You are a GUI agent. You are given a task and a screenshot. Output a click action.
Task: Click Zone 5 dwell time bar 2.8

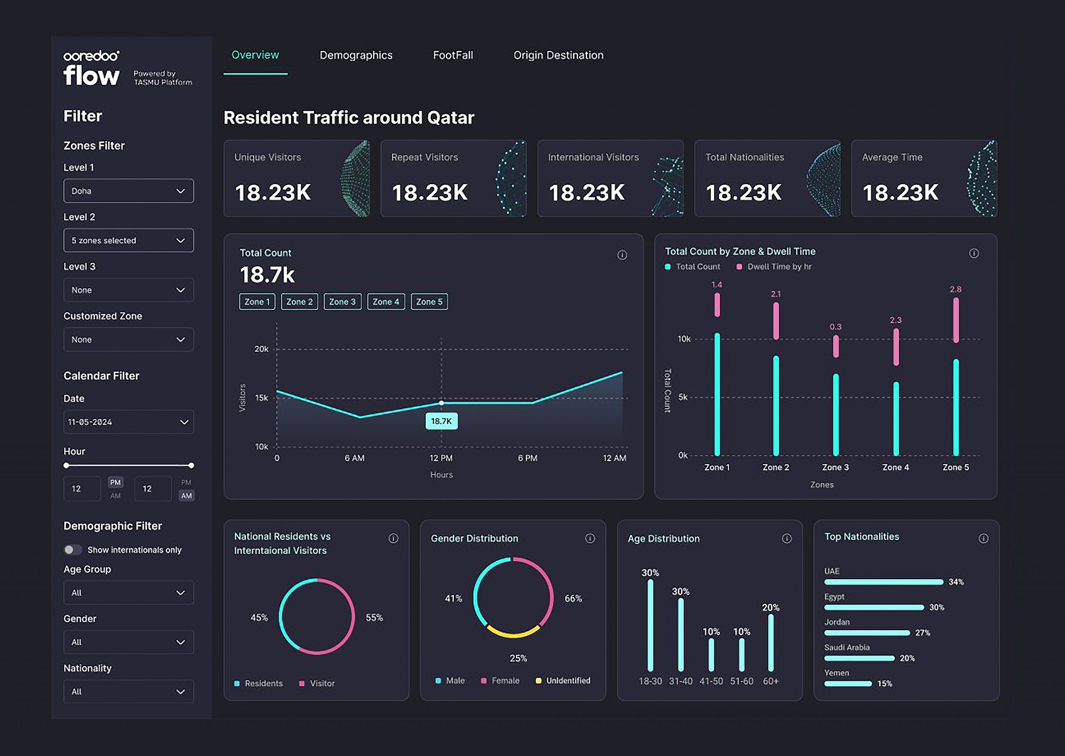[956, 320]
